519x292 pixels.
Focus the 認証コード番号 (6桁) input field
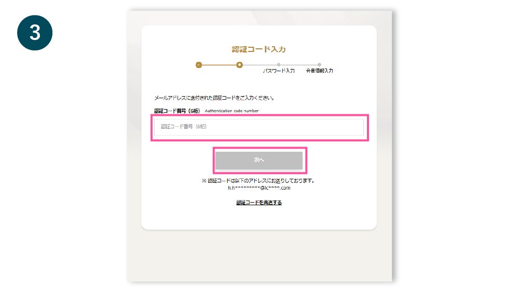259,127
